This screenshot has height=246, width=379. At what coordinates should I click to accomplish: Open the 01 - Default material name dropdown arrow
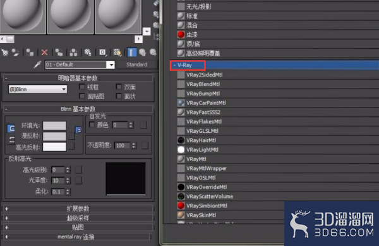click(x=111, y=65)
